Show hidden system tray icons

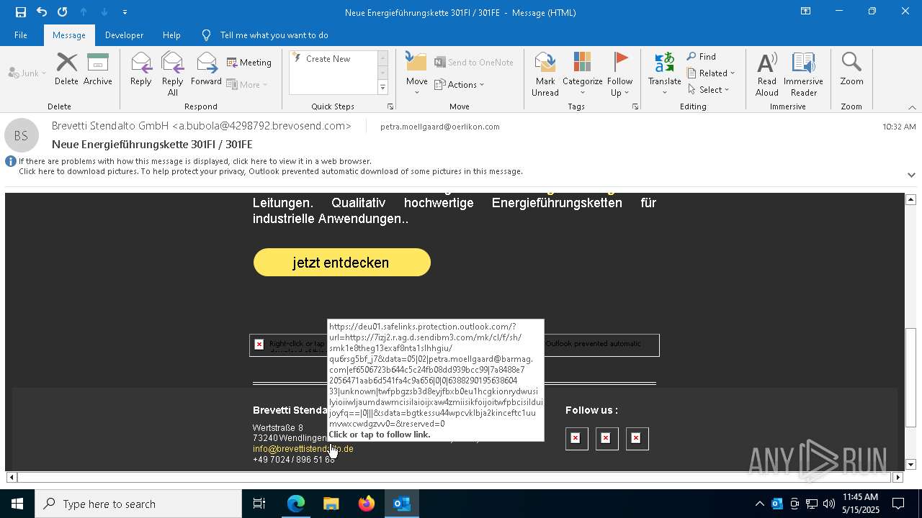759,504
